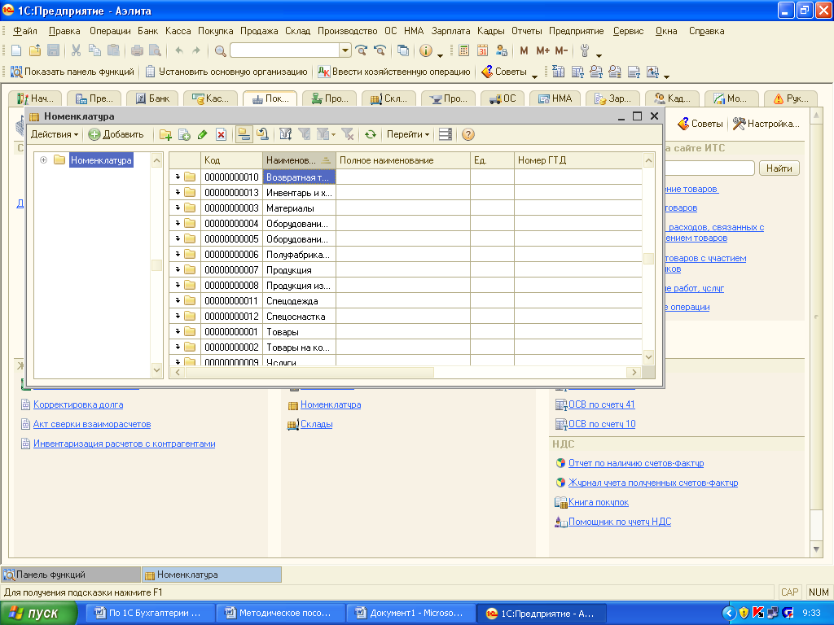Click the Move to another group icon
Viewport: 834px width, 625px height.
coord(262,134)
